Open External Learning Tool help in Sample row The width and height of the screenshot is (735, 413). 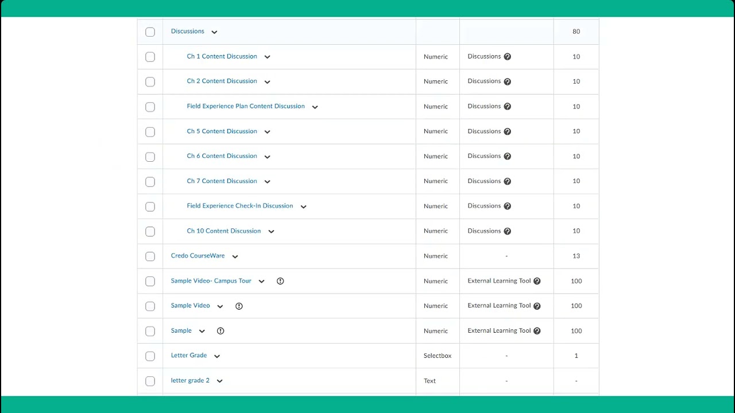[x=537, y=331]
